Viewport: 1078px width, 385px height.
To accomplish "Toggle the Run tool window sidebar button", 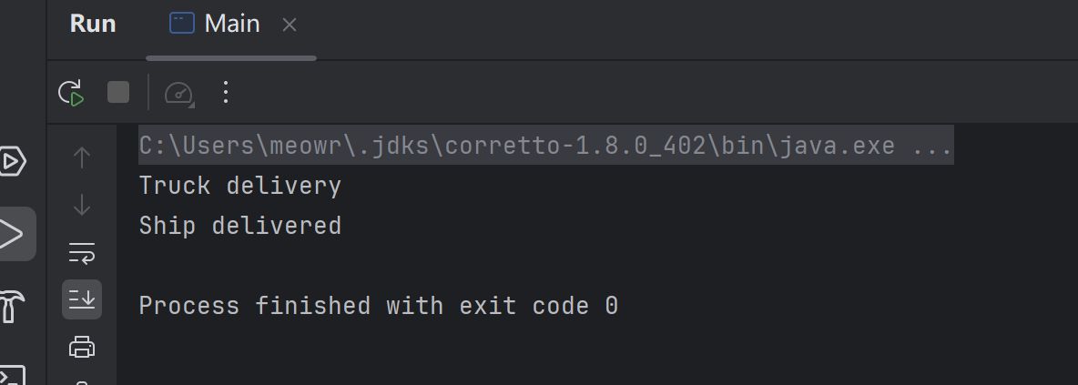I will [x=15, y=234].
